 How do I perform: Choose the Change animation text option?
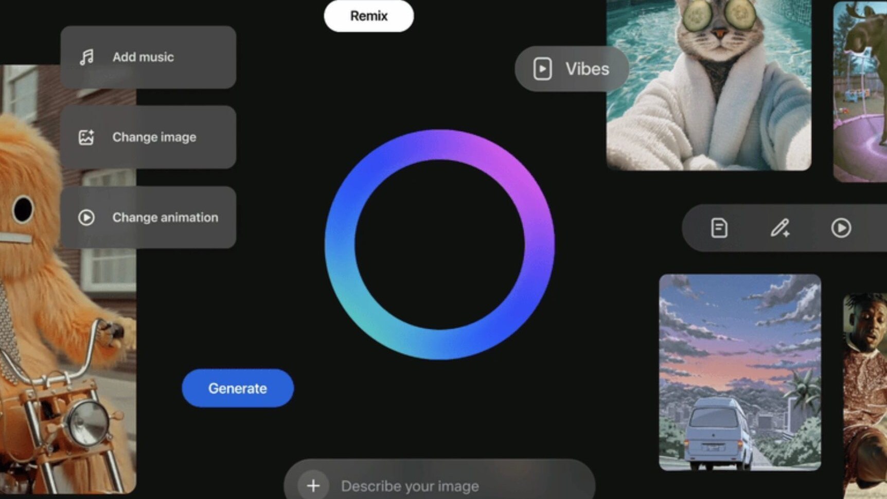(x=165, y=218)
